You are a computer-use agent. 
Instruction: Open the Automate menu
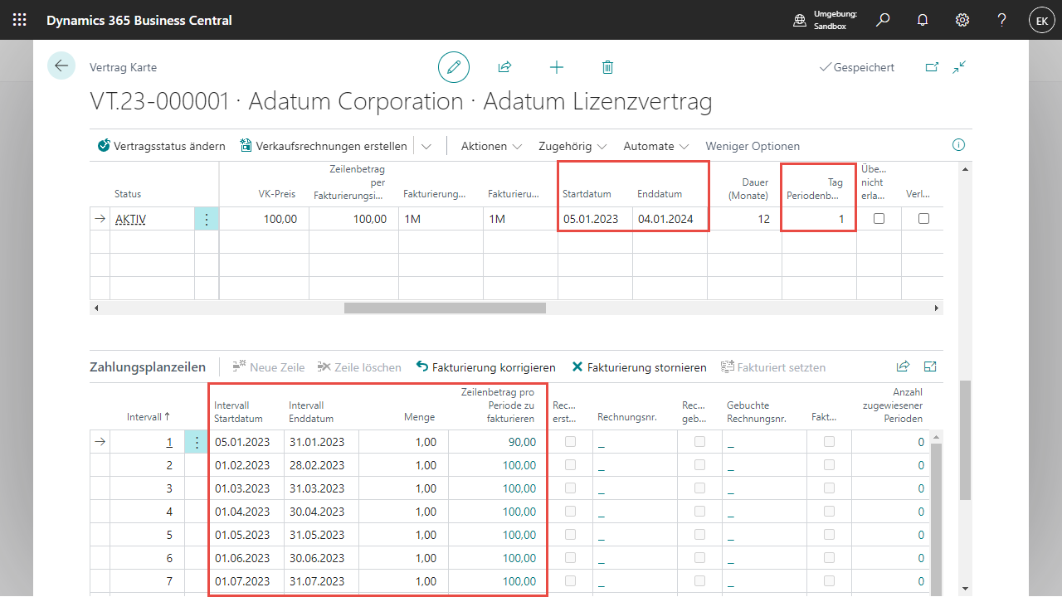656,146
